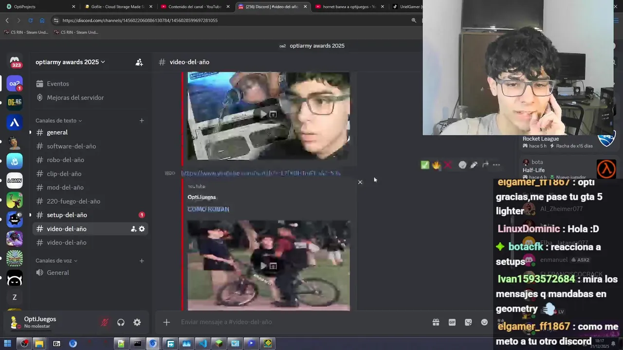The height and width of the screenshot is (350, 623).
Task: Reload the page in browser toolbar
Action: (x=30, y=20)
